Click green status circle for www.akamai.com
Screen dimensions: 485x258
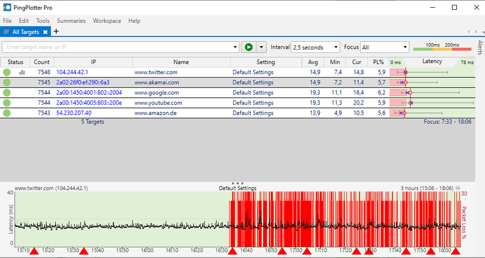(x=7, y=83)
